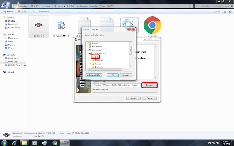Viewport: 234px width, 146px height.
Task: Open Google Chrome from the taskbar
Action: [54, 143]
